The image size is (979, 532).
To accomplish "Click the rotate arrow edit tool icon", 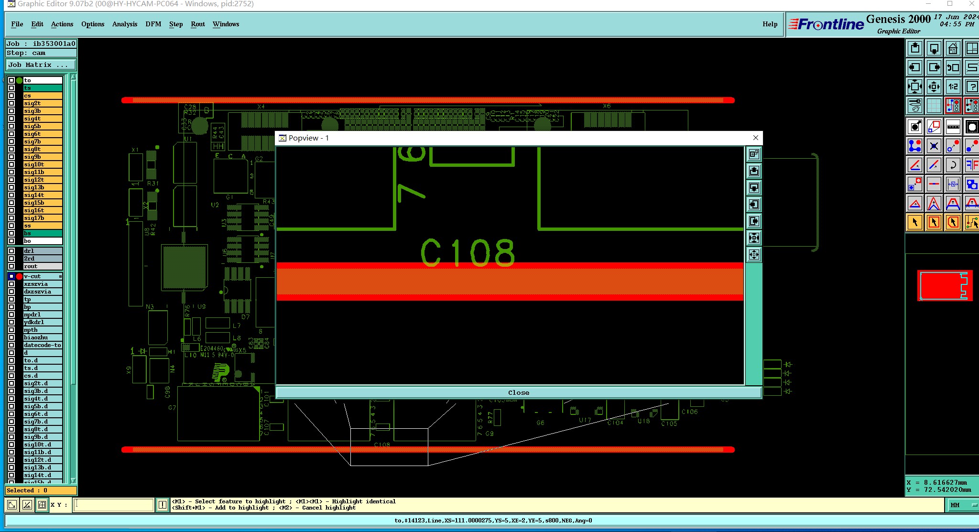I will (x=953, y=165).
